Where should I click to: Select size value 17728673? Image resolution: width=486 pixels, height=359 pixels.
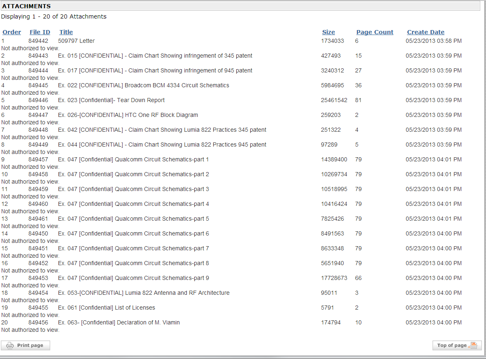click(334, 278)
